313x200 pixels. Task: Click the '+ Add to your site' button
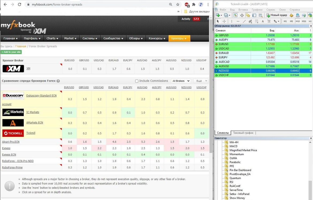click(11, 52)
